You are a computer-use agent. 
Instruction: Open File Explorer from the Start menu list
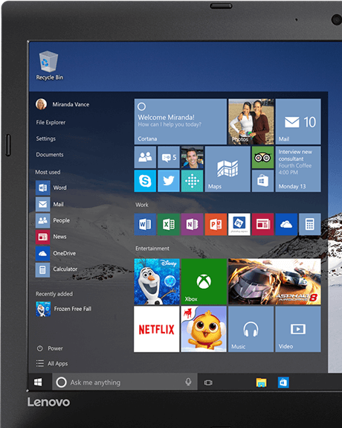click(51, 122)
